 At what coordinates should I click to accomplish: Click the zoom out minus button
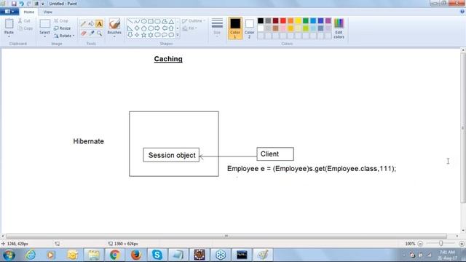[420, 244]
